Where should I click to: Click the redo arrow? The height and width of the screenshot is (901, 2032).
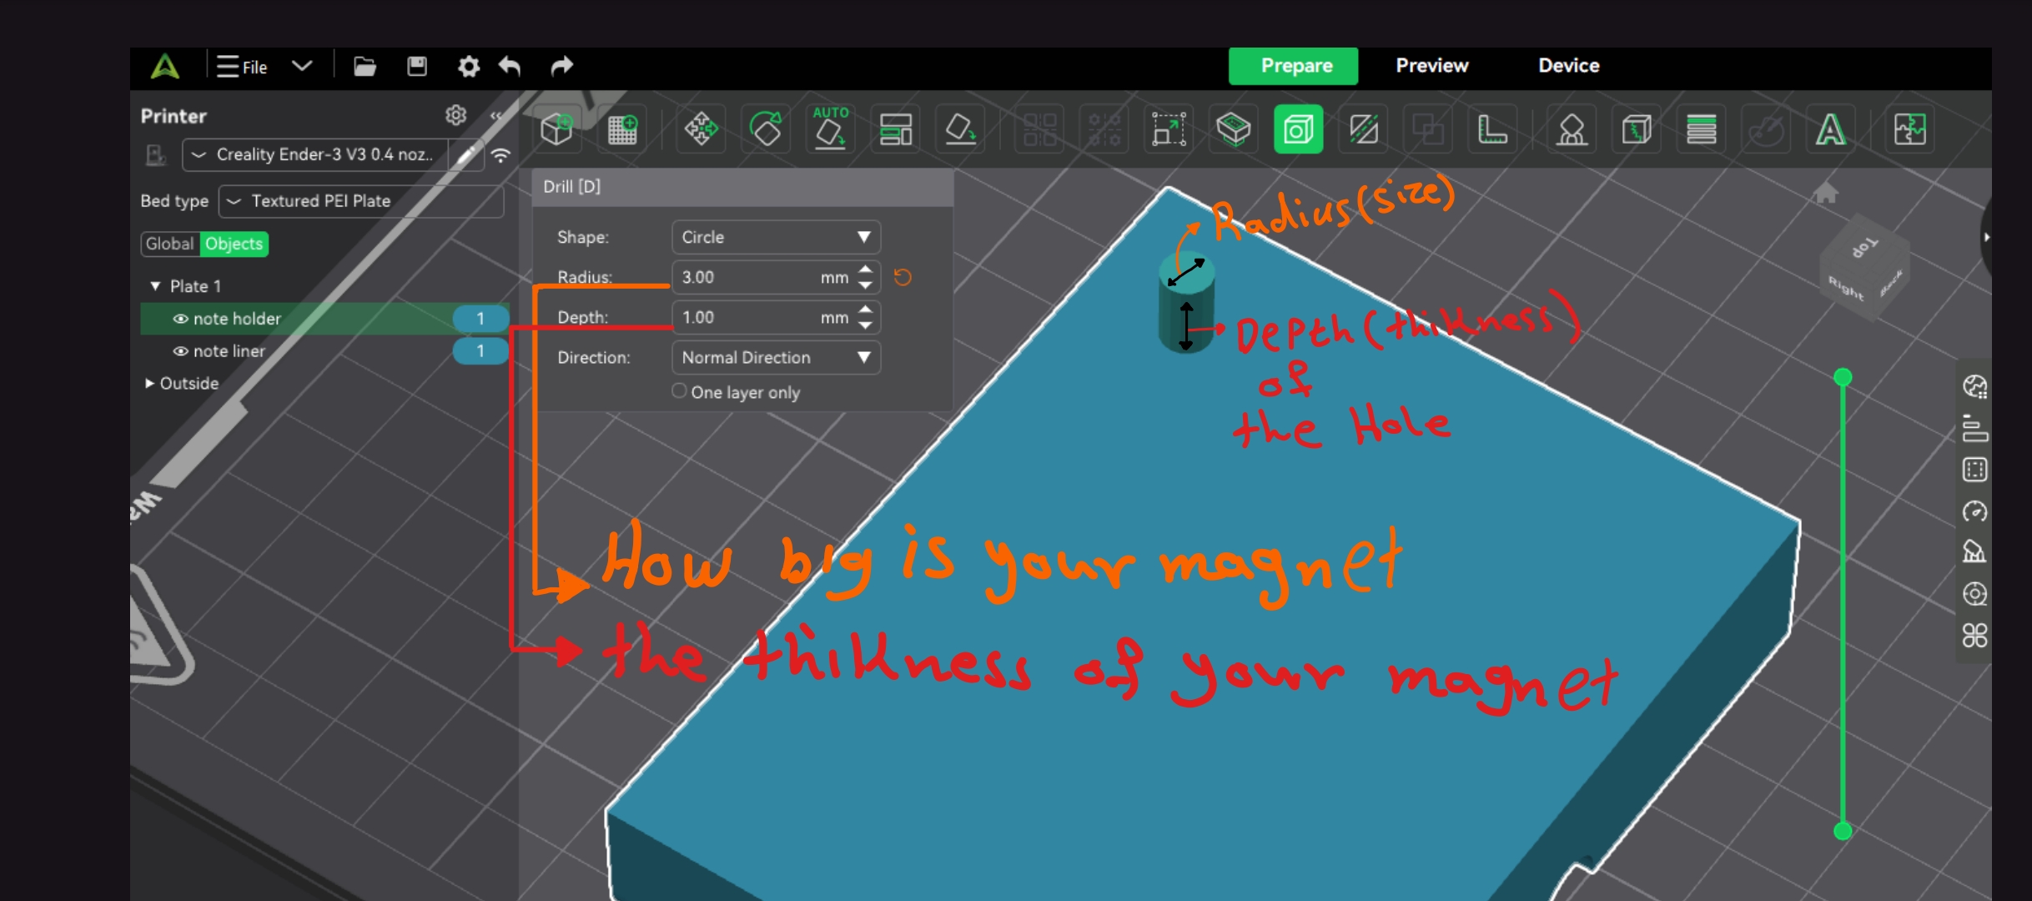click(562, 66)
